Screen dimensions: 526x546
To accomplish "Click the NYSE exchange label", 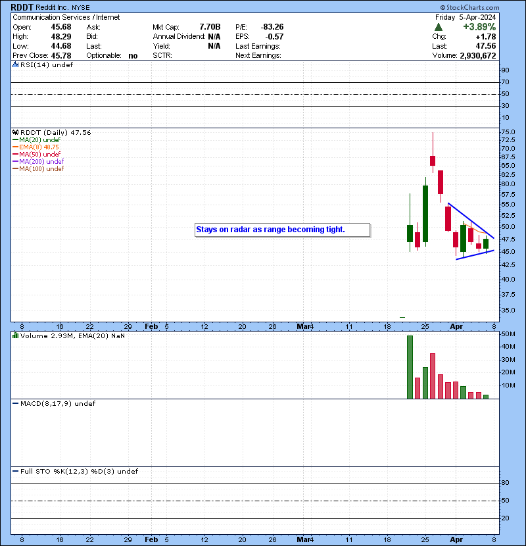I will (x=81, y=8).
